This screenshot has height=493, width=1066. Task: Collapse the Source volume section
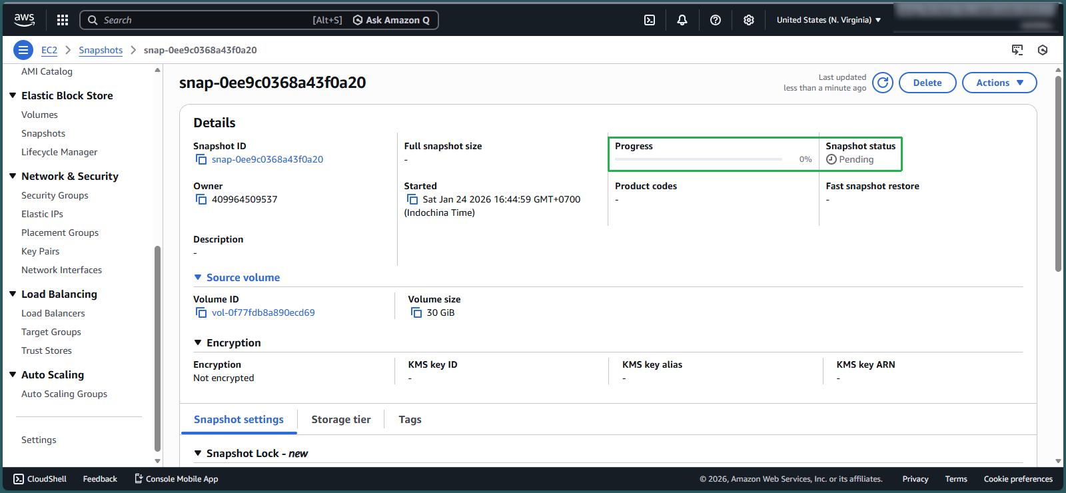(198, 277)
